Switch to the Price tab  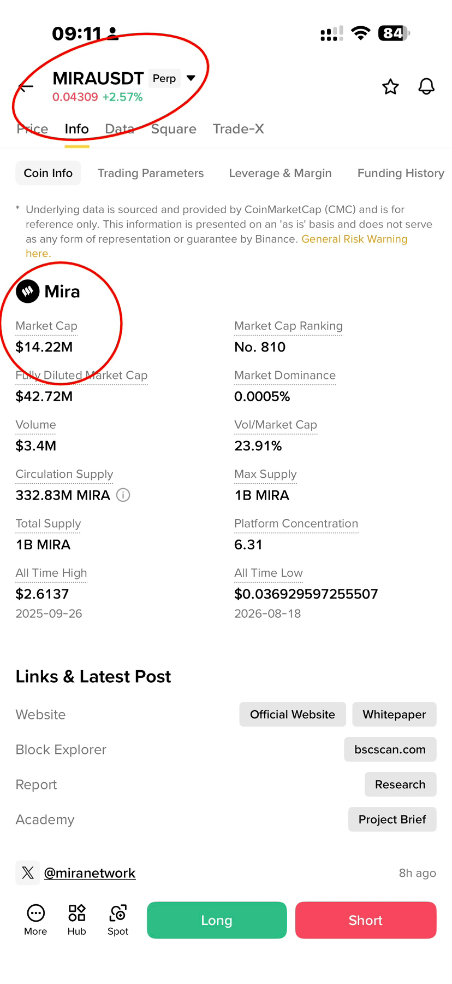click(x=32, y=129)
